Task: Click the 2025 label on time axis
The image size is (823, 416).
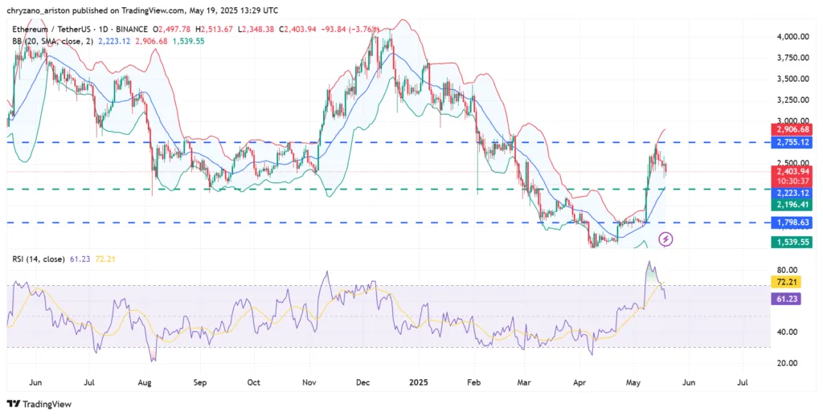Action: (418, 383)
